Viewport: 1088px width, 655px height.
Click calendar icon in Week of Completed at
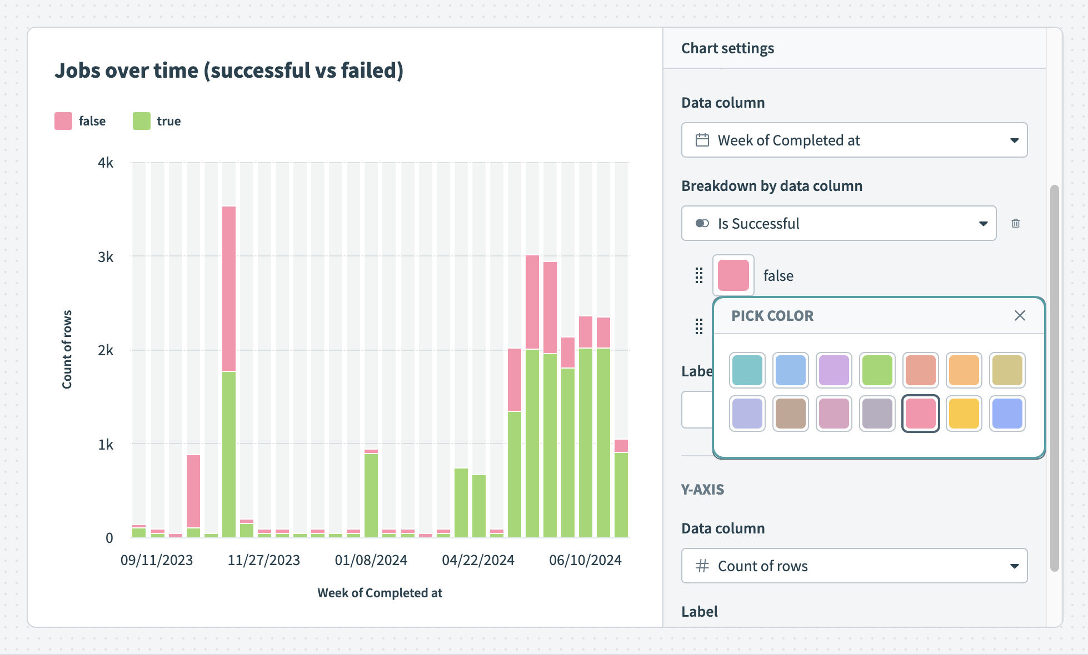(x=702, y=140)
